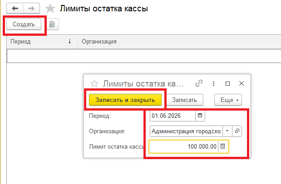Get a link to the record via the chain icon
Screen dimensions: 281x184
(x=199, y=83)
